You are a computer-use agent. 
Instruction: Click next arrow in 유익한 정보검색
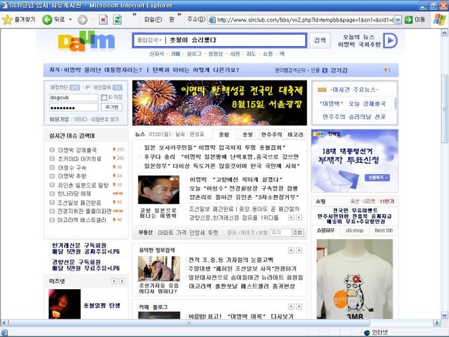(x=299, y=250)
